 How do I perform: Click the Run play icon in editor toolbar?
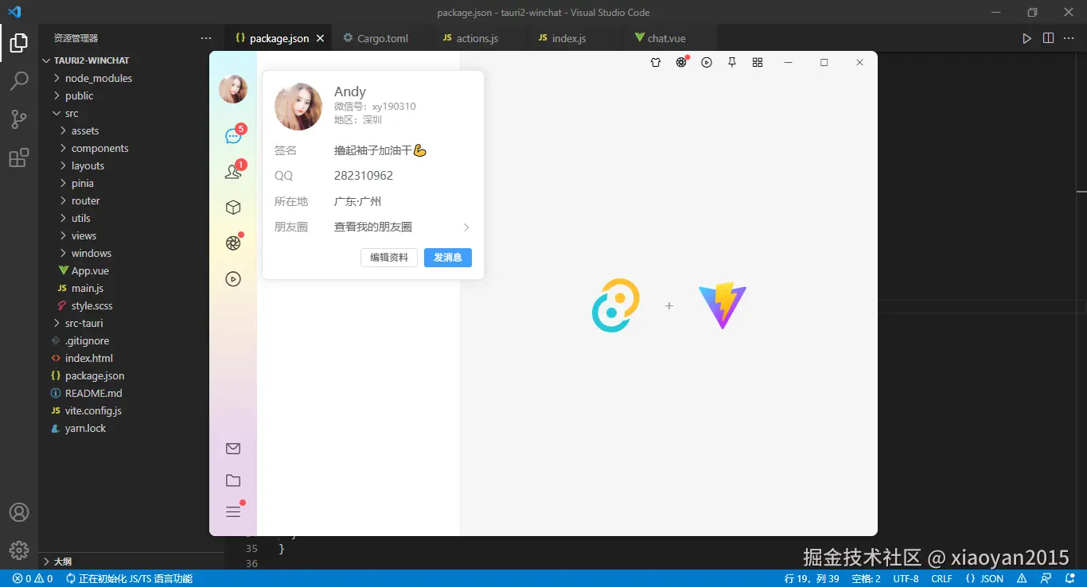(x=1027, y=38)
